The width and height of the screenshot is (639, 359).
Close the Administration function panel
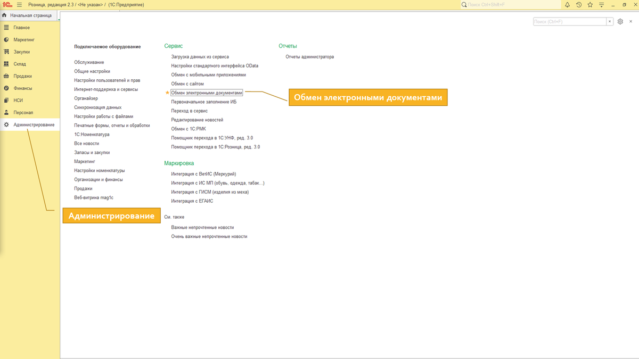631,22
